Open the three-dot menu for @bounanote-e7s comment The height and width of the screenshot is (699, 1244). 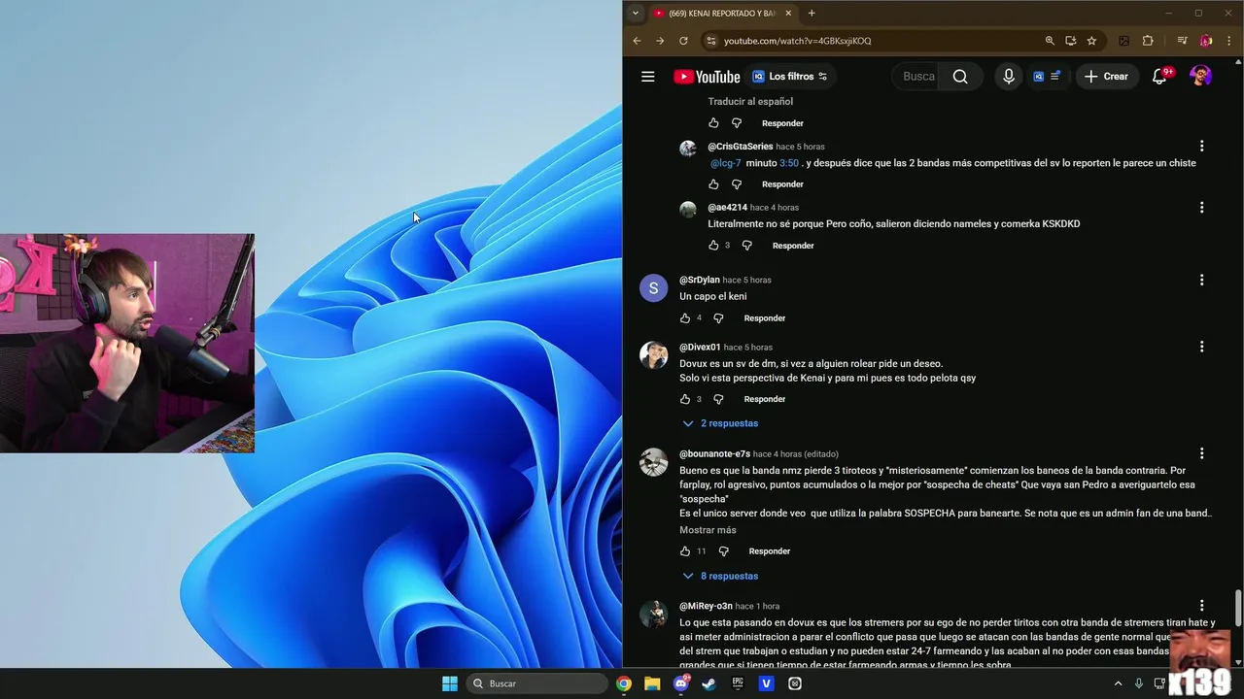(1201, 453)
